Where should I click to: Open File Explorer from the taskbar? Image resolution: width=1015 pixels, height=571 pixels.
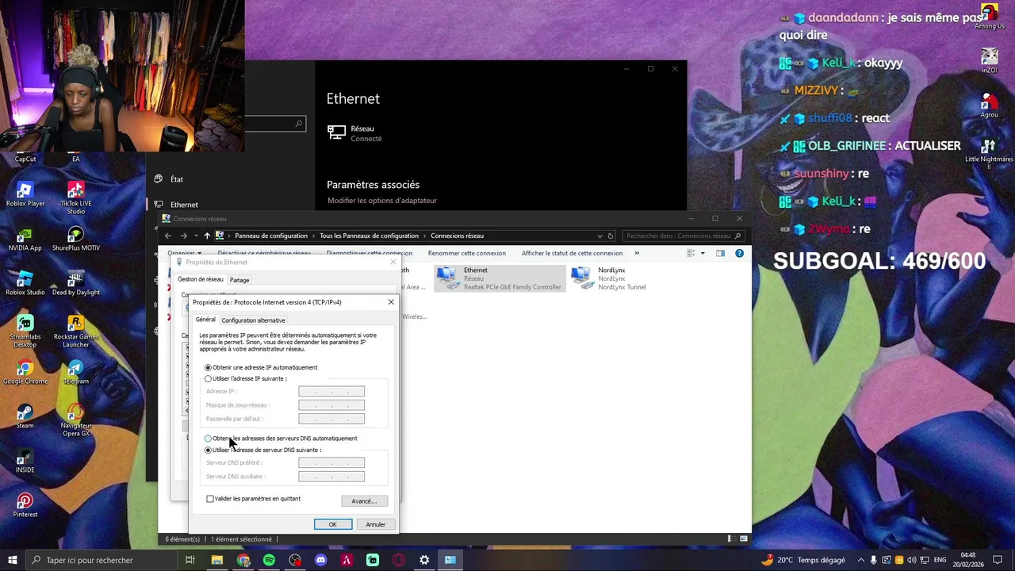[216, 560]
